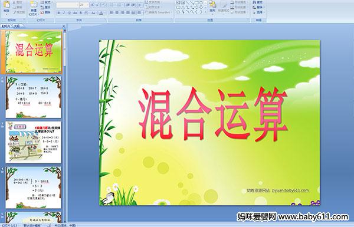Click the Replace button in the editing group
The width and height of the screenshot is (354, 227).
click(258, 8)
